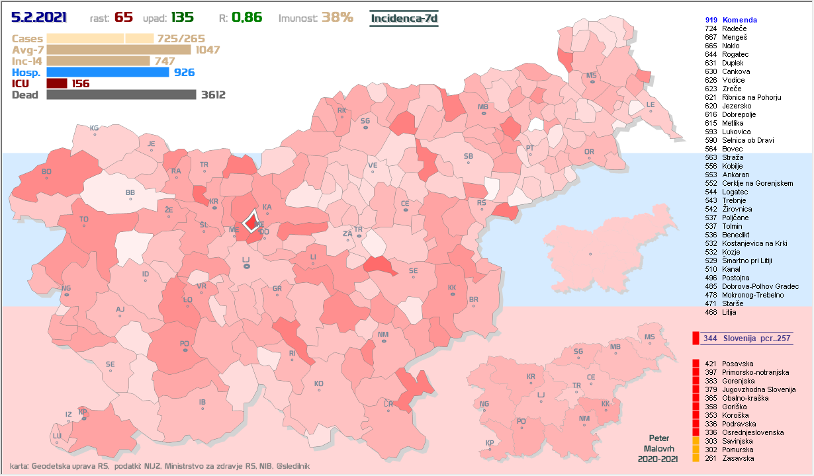Click the red square beside Posavska
Screen dimensions: 814x476
tap(696, 364)
